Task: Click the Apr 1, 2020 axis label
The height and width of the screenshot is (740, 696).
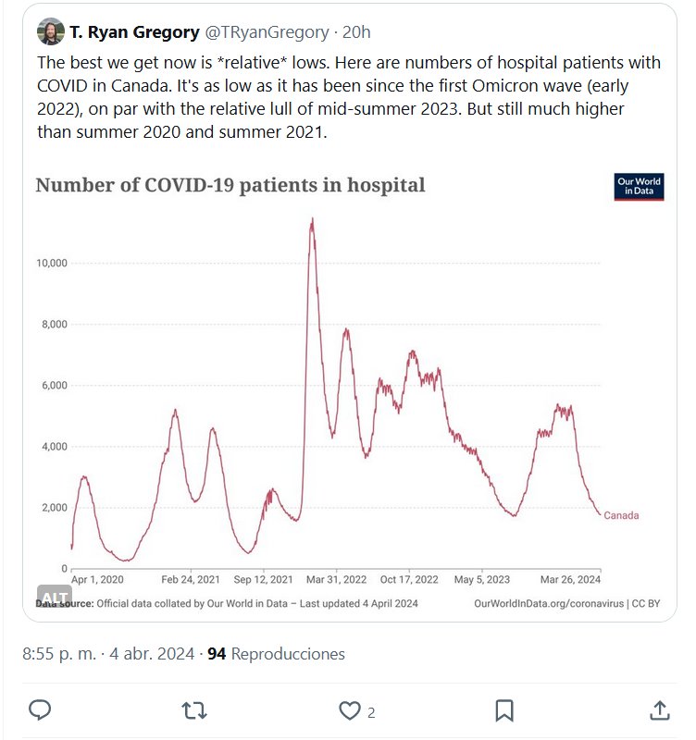Action: pyautogui.click(x=97, y=580)
